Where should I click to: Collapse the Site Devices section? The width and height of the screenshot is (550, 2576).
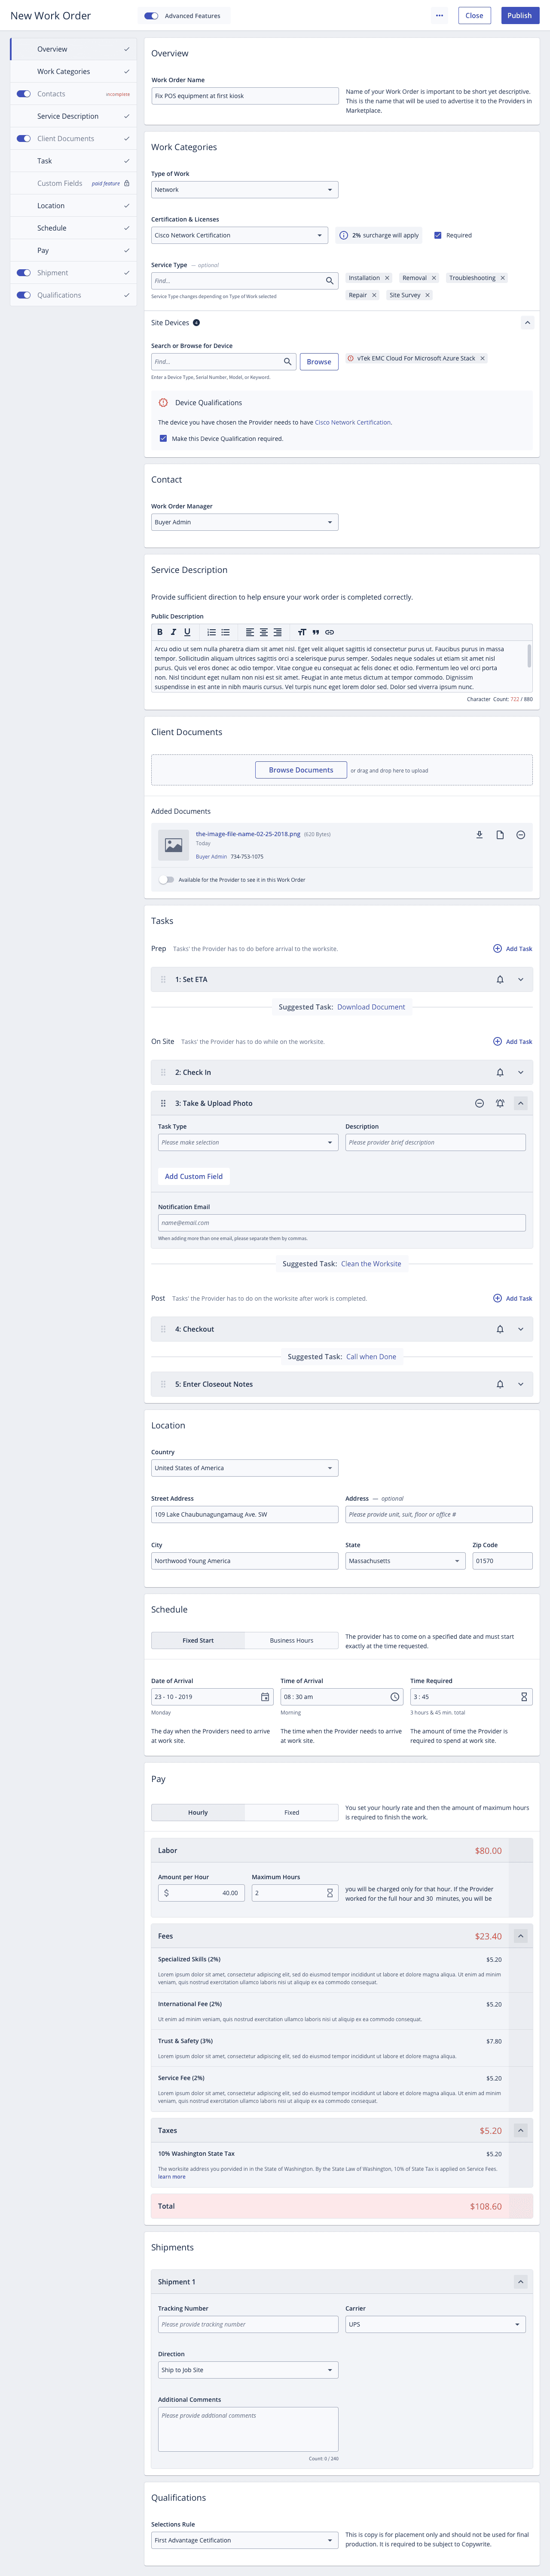pos(527,323)
